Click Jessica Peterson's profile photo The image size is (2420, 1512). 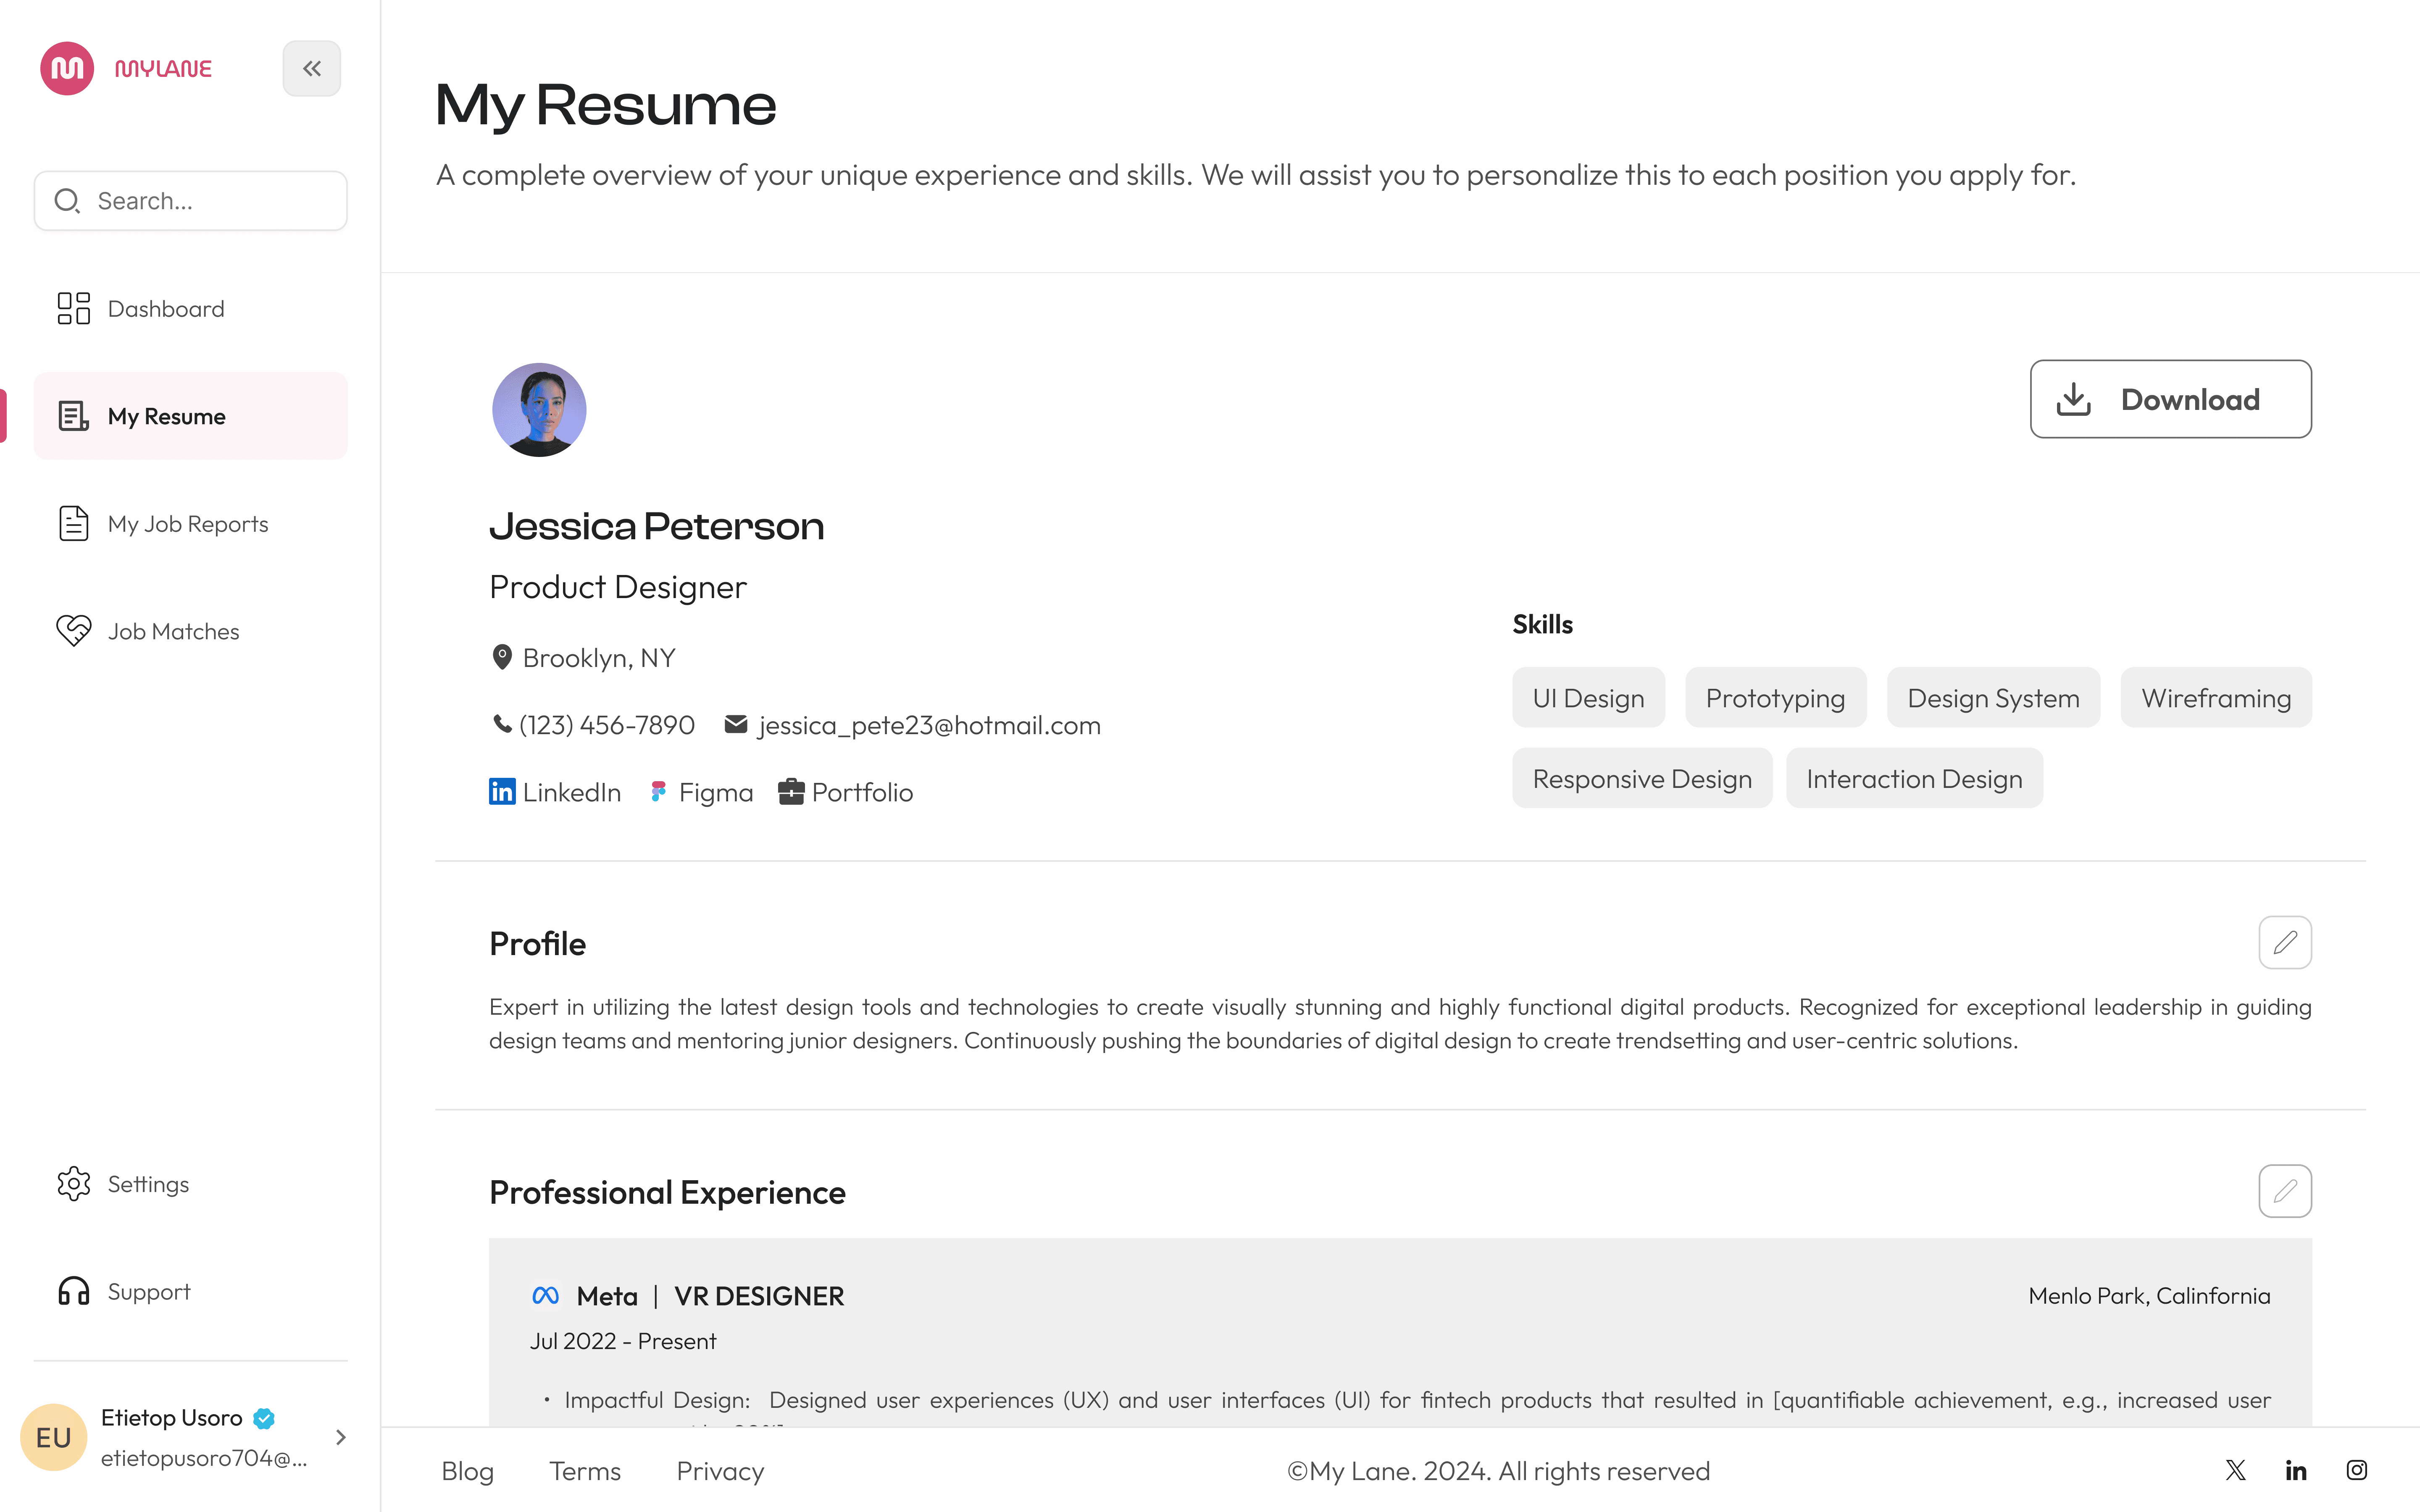[539, 410]
